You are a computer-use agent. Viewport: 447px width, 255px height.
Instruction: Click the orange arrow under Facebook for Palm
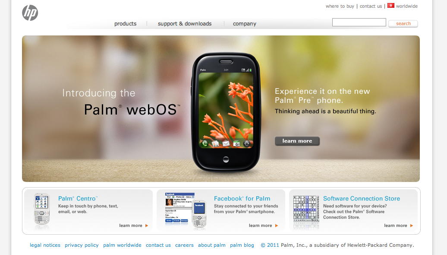[x=276, y=226]
